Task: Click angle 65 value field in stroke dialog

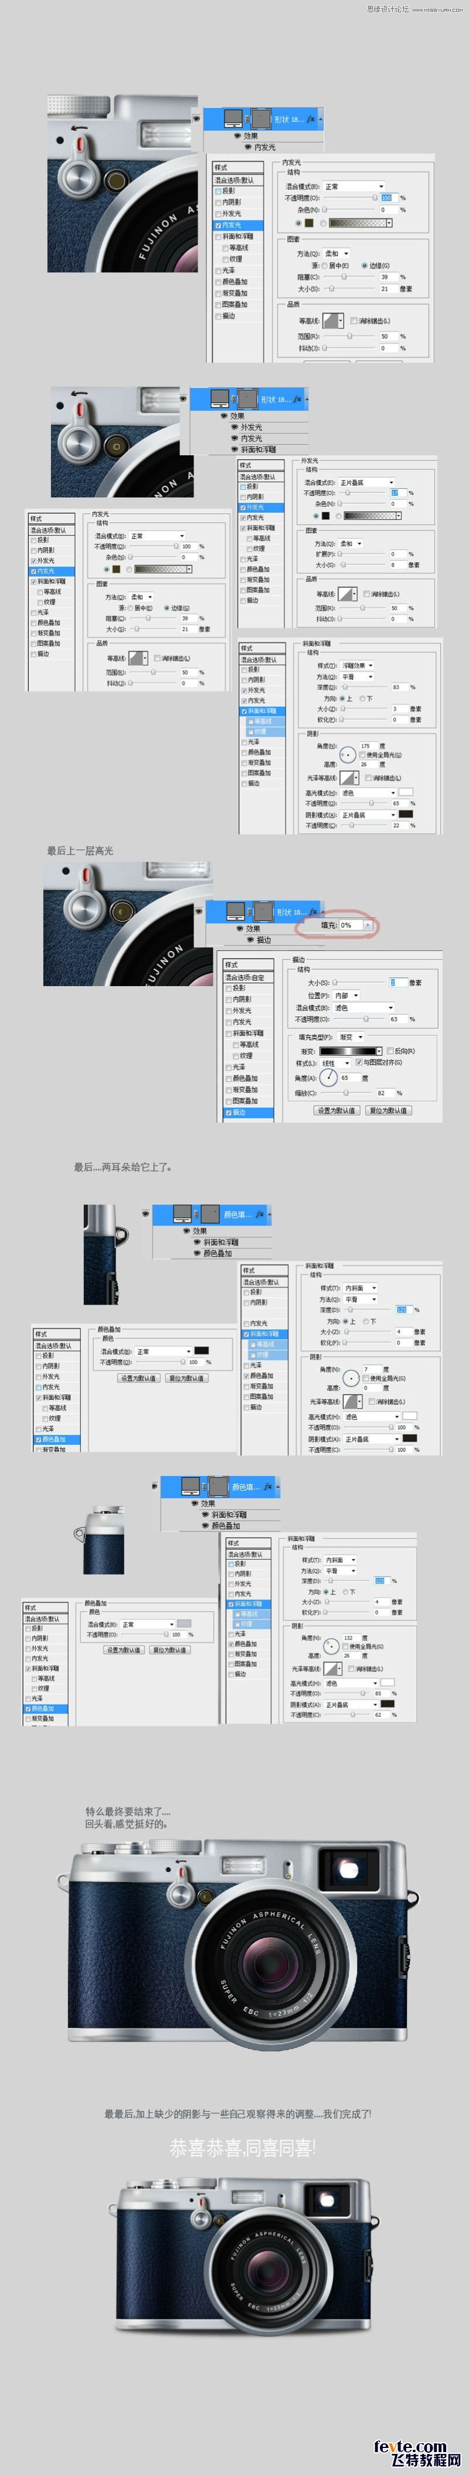Action: point(351,1078)
